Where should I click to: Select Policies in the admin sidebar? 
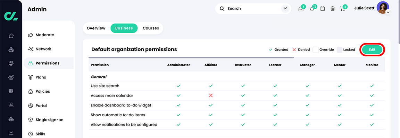coord(39,91)
